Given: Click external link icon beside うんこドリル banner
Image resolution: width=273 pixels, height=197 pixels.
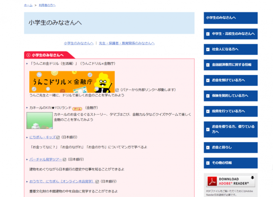Looking at the screenshot, I should (117, 90).
